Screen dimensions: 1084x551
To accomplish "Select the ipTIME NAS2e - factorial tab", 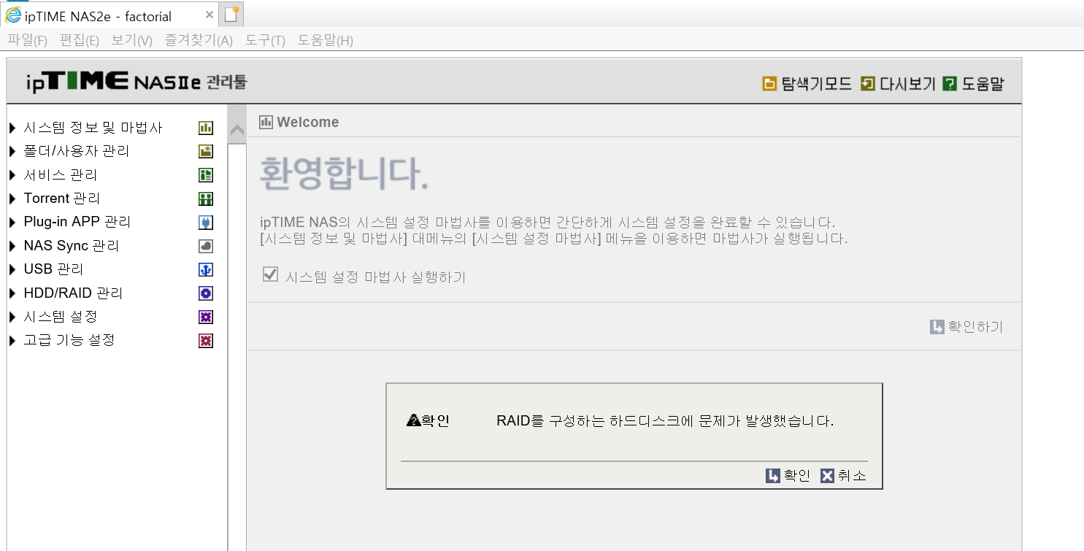I will [x=109, y=15].
